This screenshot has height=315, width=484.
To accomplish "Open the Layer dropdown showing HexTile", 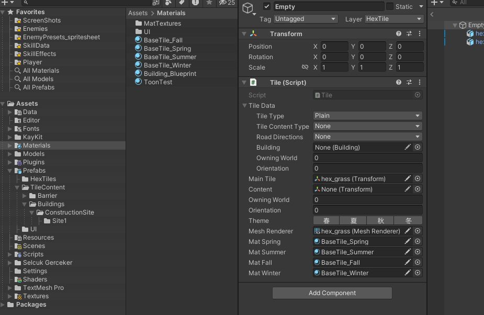I will click(394, 19).
